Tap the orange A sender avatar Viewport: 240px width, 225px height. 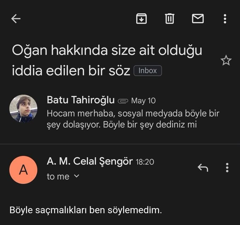click(x=23, y=170)
